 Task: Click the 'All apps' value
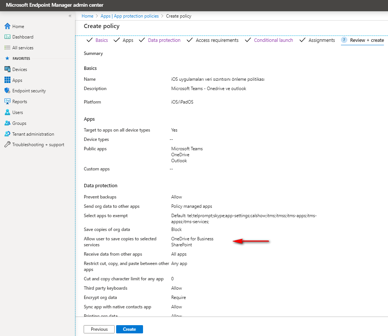179,254
